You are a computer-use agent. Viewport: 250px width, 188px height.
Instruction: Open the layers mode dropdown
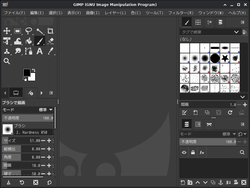229,134
